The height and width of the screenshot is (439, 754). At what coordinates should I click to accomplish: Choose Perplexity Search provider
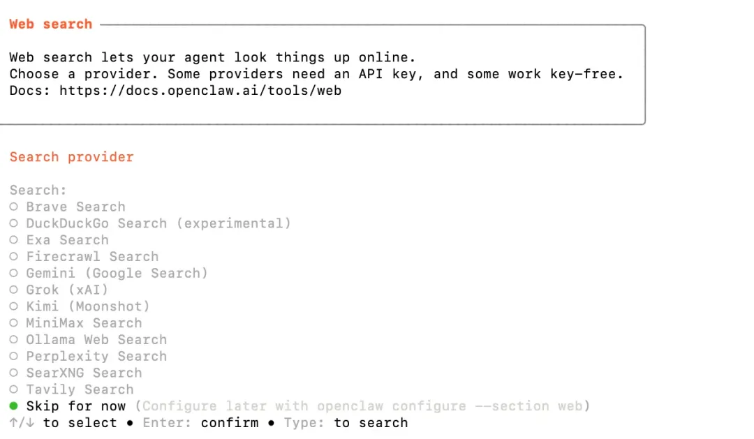click(x=88, y=357)
